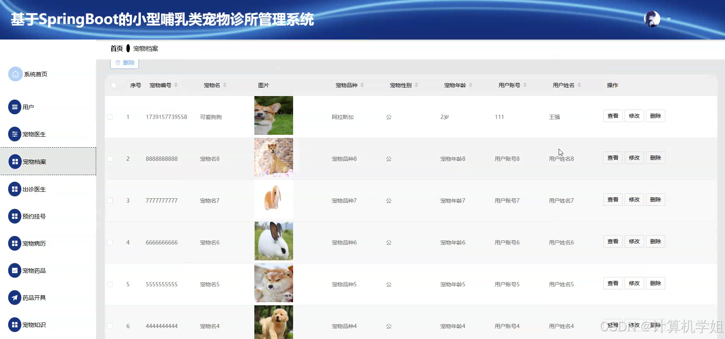Click 宠物年龄6 cell
This screenshot has width=725, height=339.
pos(453,243)
